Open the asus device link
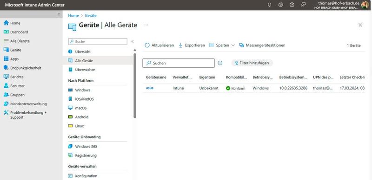This screenshot has height=180, width=372. pos(149,88)
